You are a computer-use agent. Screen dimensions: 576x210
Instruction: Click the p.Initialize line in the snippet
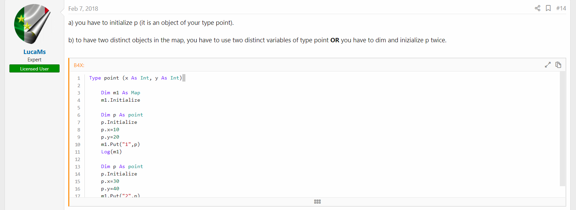tap(119, 122)
